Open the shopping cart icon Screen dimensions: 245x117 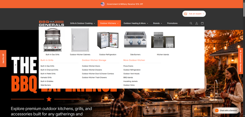point(202,23)
